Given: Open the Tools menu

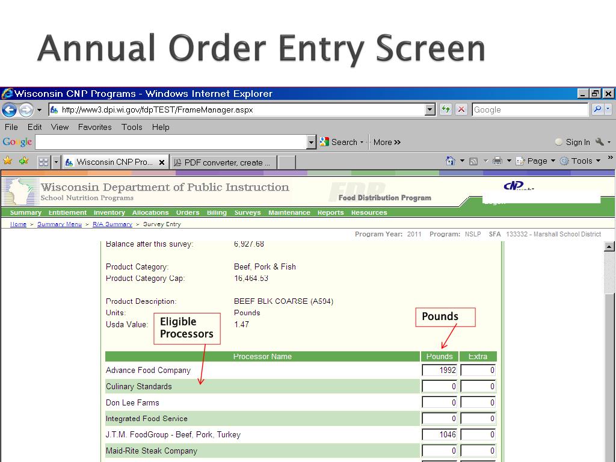Looking at the screenshot, I should point(132,127).
